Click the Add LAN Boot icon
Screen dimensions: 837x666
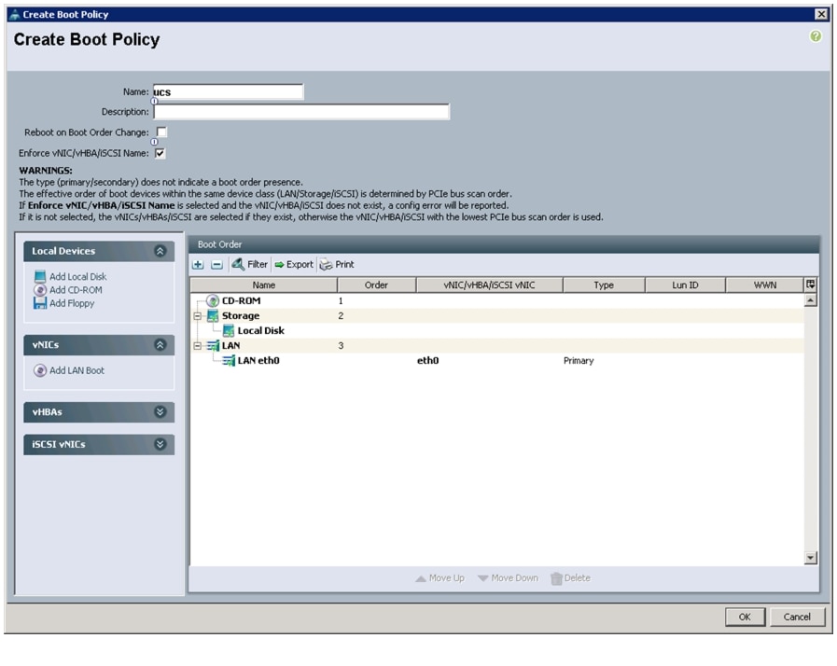pyautogui.click(x=40, y=370)
